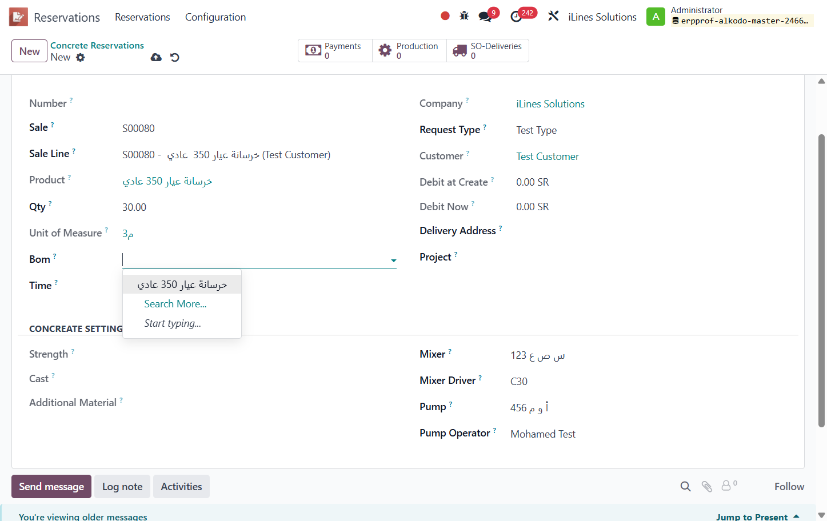827x521 pixels.
Task: Open the Configuration menu
Action: [x=215, y=17]
